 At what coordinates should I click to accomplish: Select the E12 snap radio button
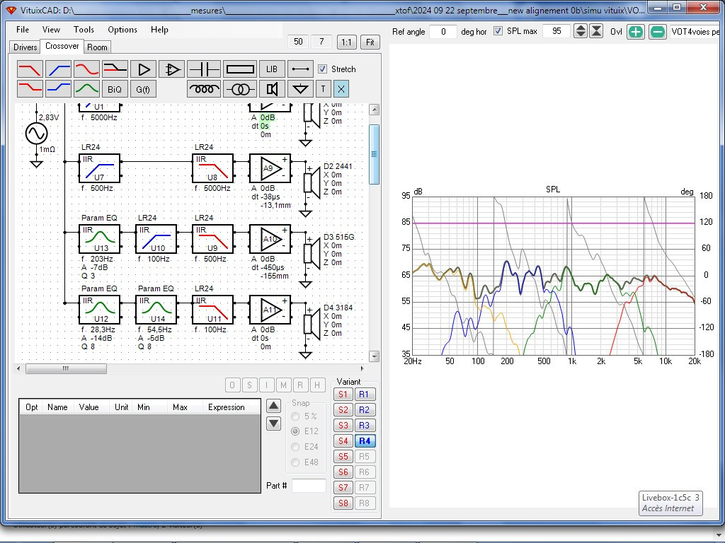[295, 431]
